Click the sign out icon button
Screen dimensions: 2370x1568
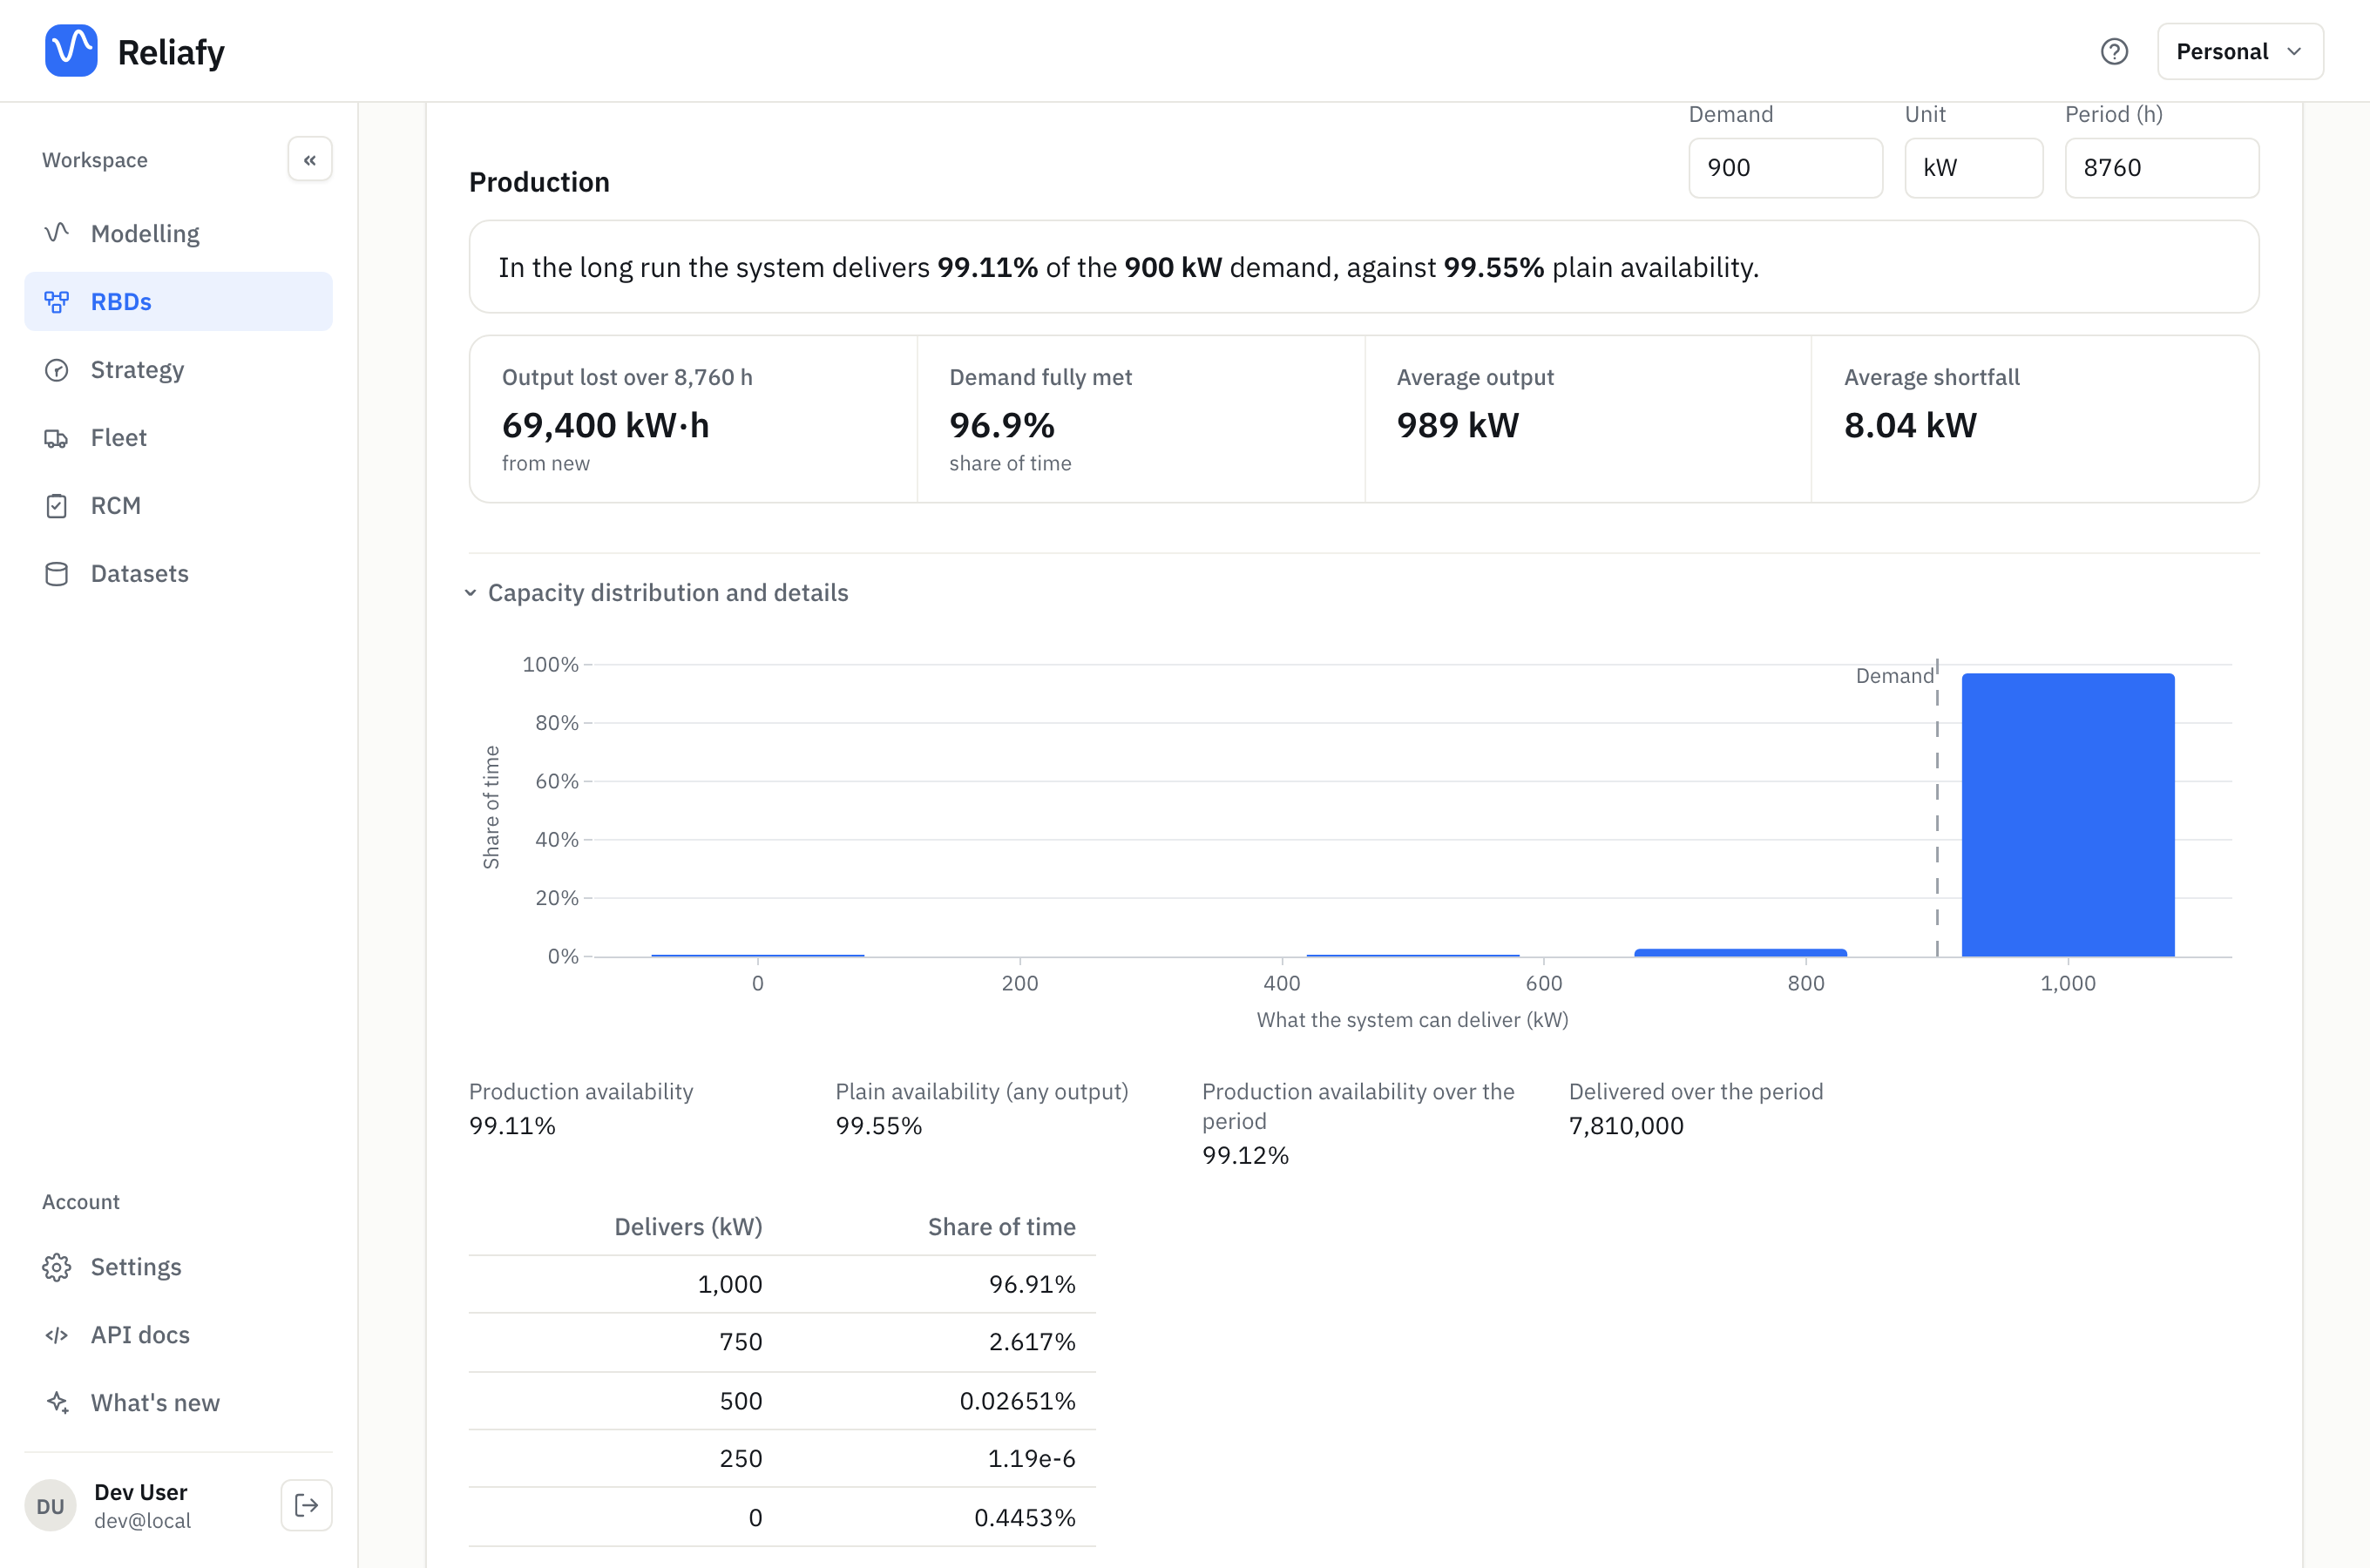pos(306,1505)
